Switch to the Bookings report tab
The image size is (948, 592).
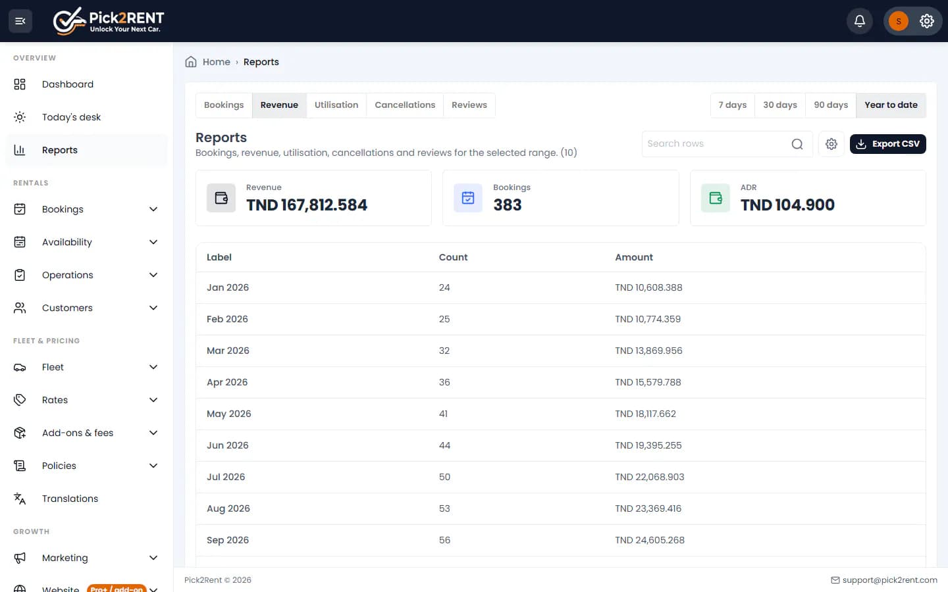click(x=224, y=105)
